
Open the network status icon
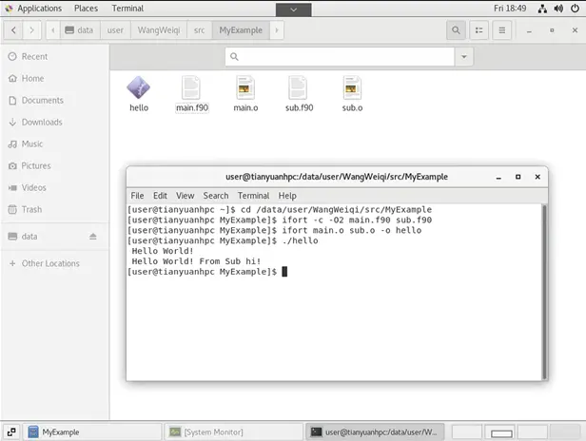pyautogui.click(x=542, y=9)
